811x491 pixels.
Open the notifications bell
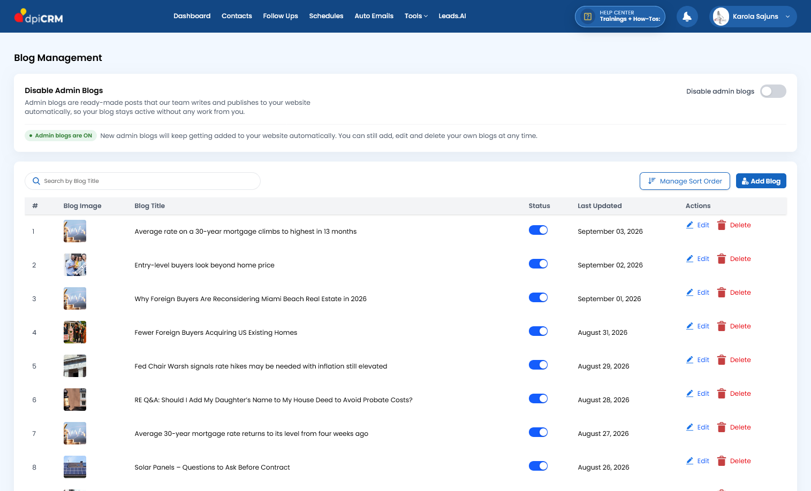687,17
